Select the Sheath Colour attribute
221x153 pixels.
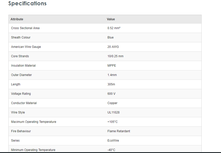(21, 37)
